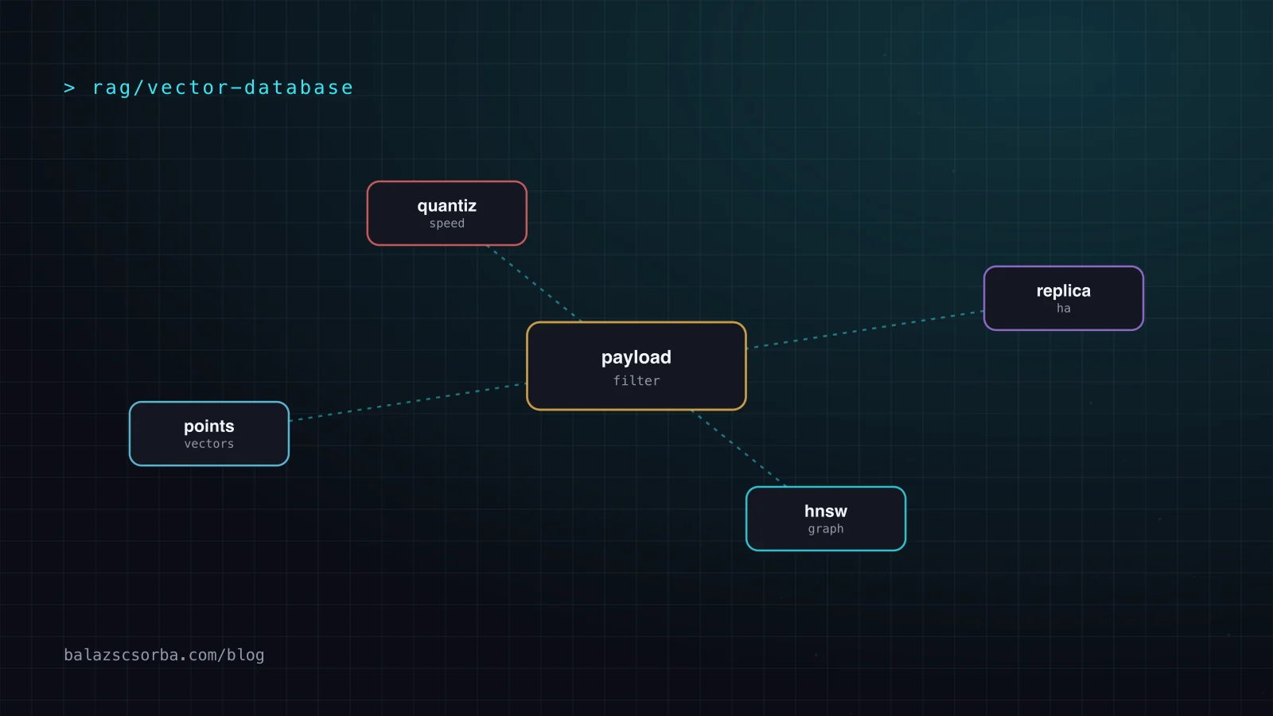Image resolution: width=1273 pixels, height=716 pixels.
Task: Click the terminal prompt arrow before rag
Action: tap(69, 88)
